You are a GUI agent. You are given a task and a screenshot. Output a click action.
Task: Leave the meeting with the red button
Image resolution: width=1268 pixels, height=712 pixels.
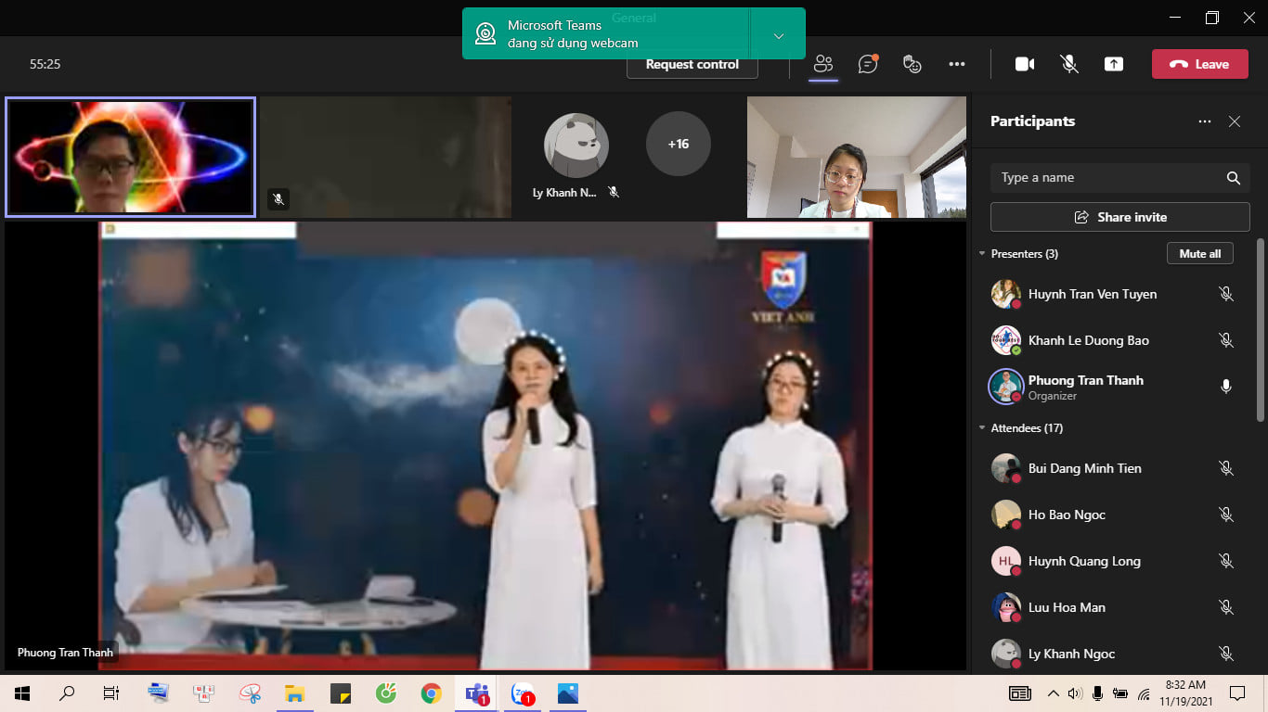[1199, 64]
